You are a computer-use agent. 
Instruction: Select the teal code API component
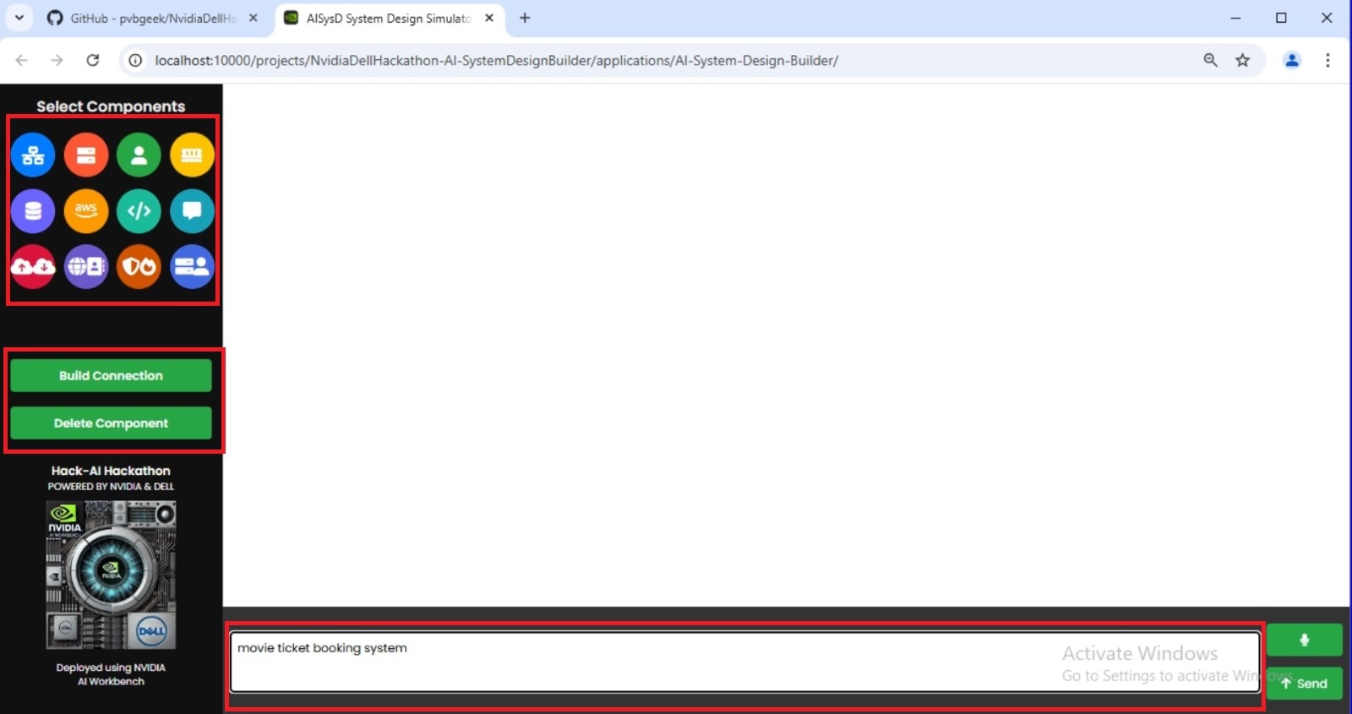pos(139,211)
